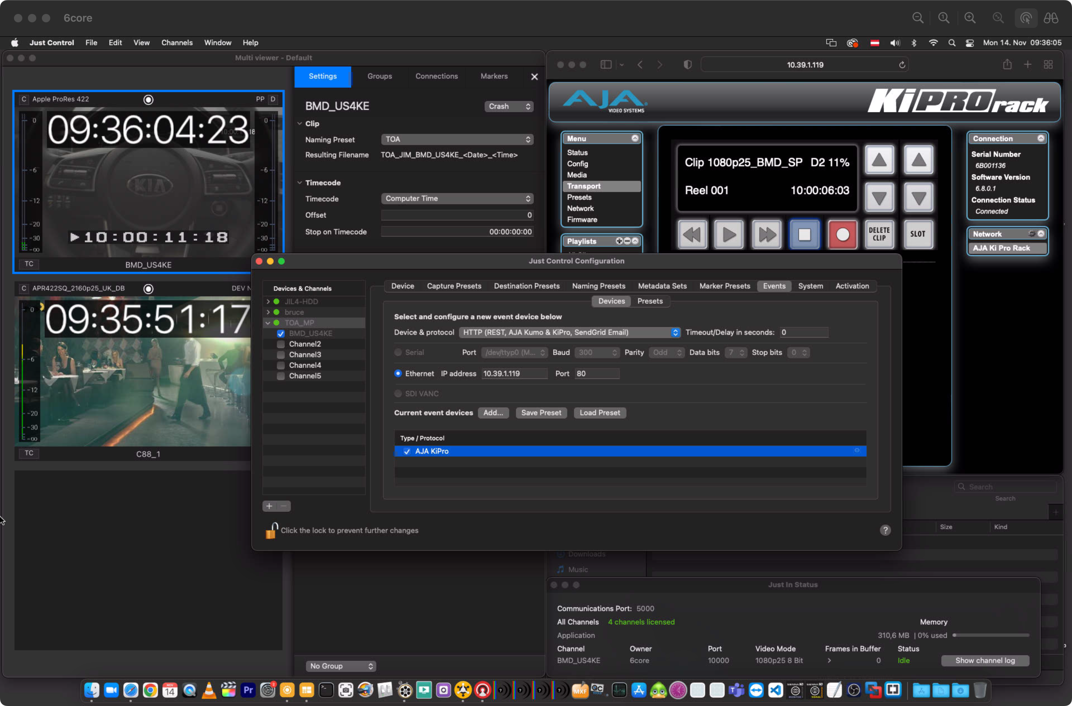
Task: Click the privacy shield icon in browser
Action: click(x=687, y=65)
